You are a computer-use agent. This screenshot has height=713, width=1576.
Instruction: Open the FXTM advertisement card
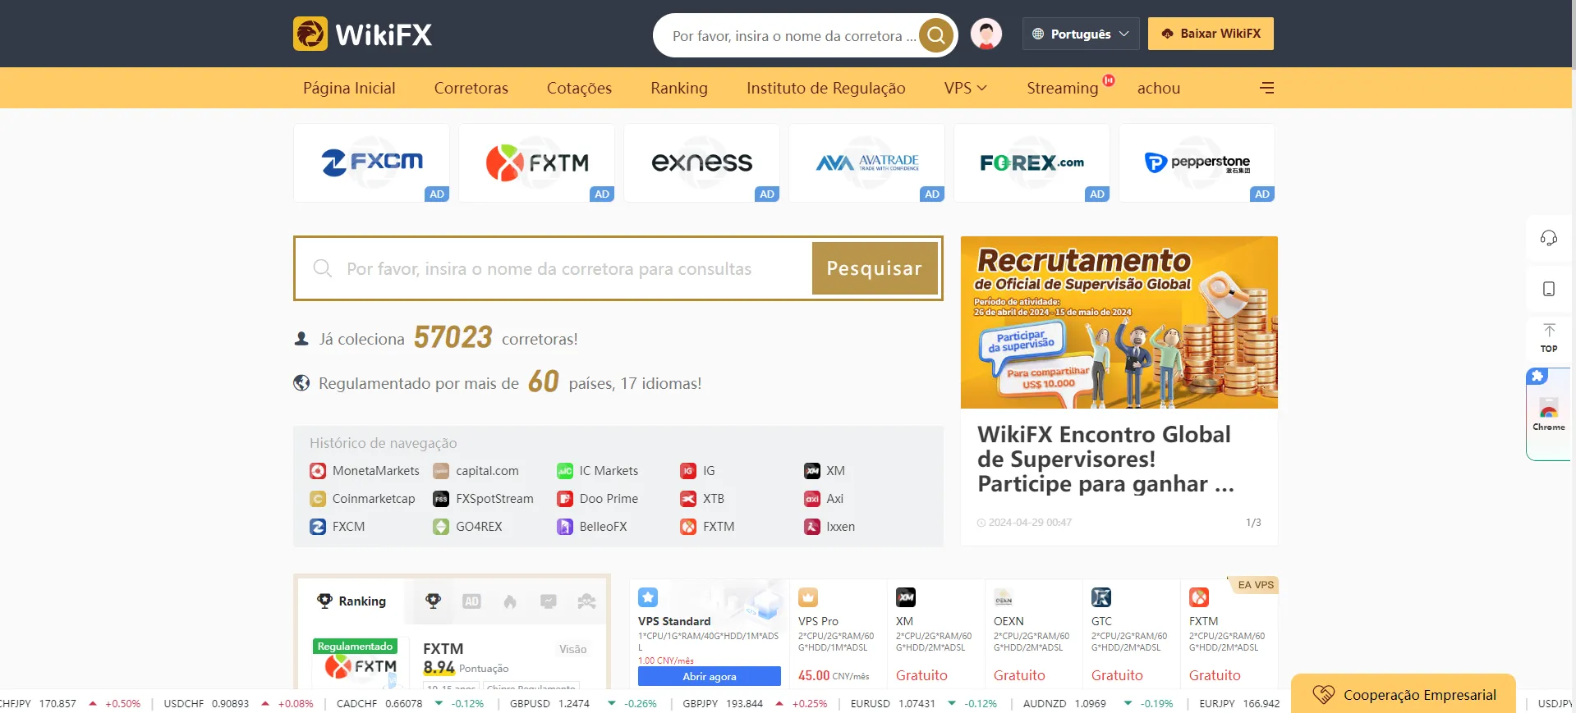(x=536, y=162)
